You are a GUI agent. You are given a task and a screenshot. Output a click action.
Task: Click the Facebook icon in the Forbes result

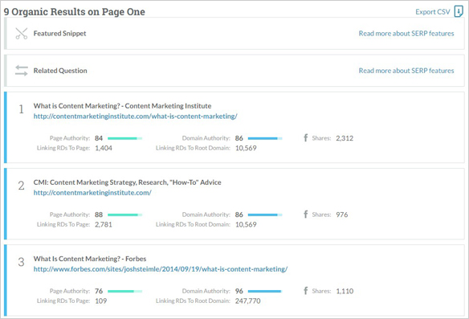(305, 291)
